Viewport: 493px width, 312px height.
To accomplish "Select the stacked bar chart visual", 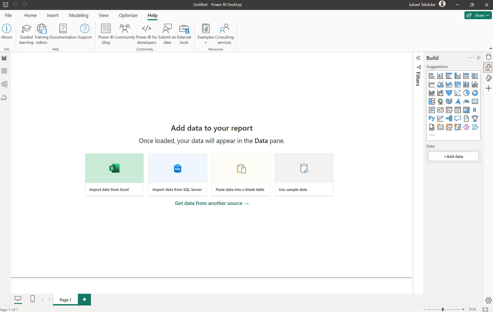I will [x=432, y=76].
